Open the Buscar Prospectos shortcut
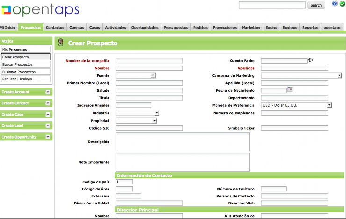The width and height of the screenshot is (346, 219). 26,64
